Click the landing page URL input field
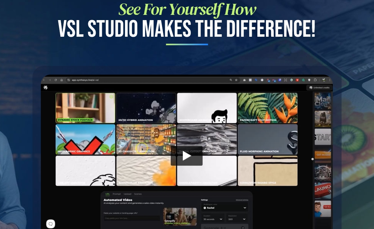This screenshot has width=374, height=229. (x=132, y=219)
